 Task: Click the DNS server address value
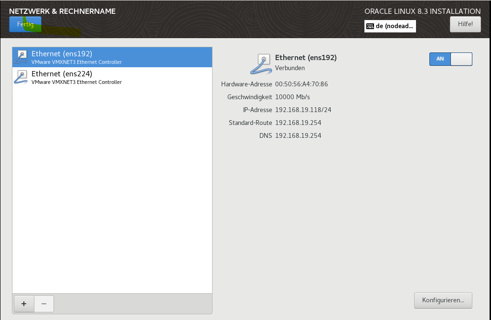click(x=298, y=136)
